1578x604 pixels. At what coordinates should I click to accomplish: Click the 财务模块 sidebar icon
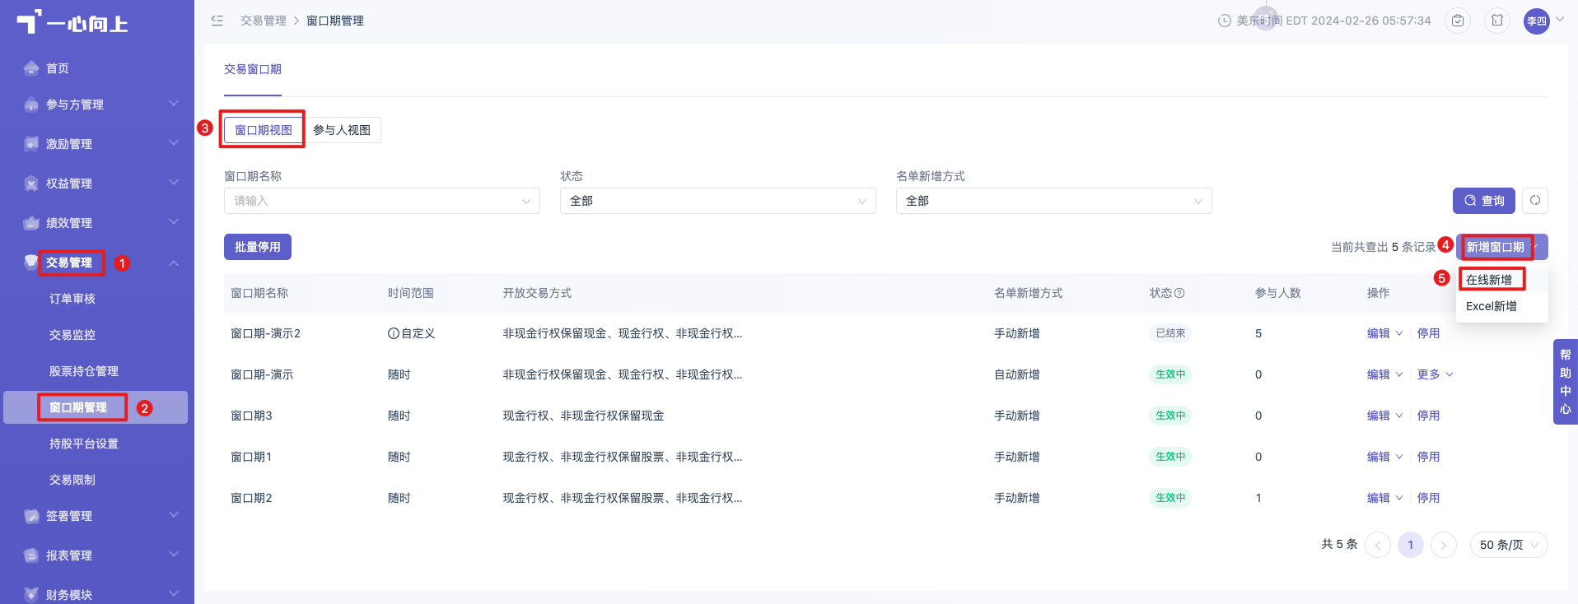point(31,595)
